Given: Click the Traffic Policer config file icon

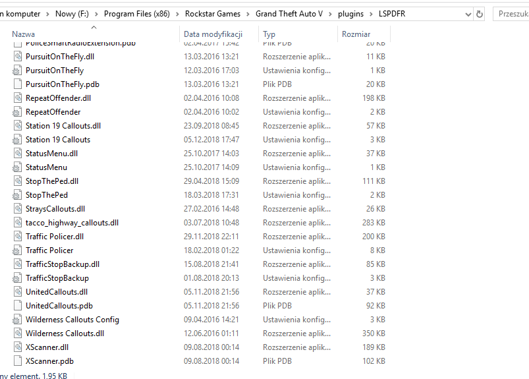Looking at the screenshot, I should (17, 250).
